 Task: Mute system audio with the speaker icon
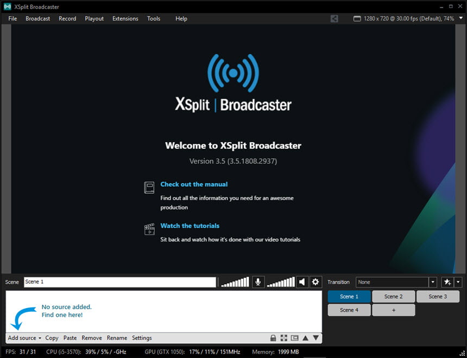click(x=302, y=282)
